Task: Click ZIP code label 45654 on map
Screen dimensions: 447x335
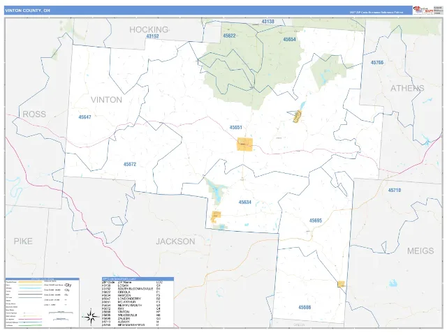Action: tap(289, 39)
